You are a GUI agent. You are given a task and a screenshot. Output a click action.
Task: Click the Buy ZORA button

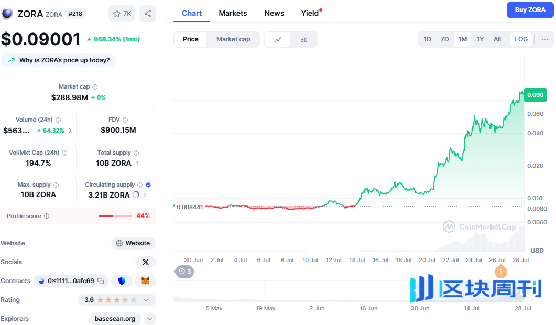pos(530,10)
